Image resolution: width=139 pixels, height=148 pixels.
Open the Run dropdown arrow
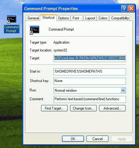click(123, 90)
